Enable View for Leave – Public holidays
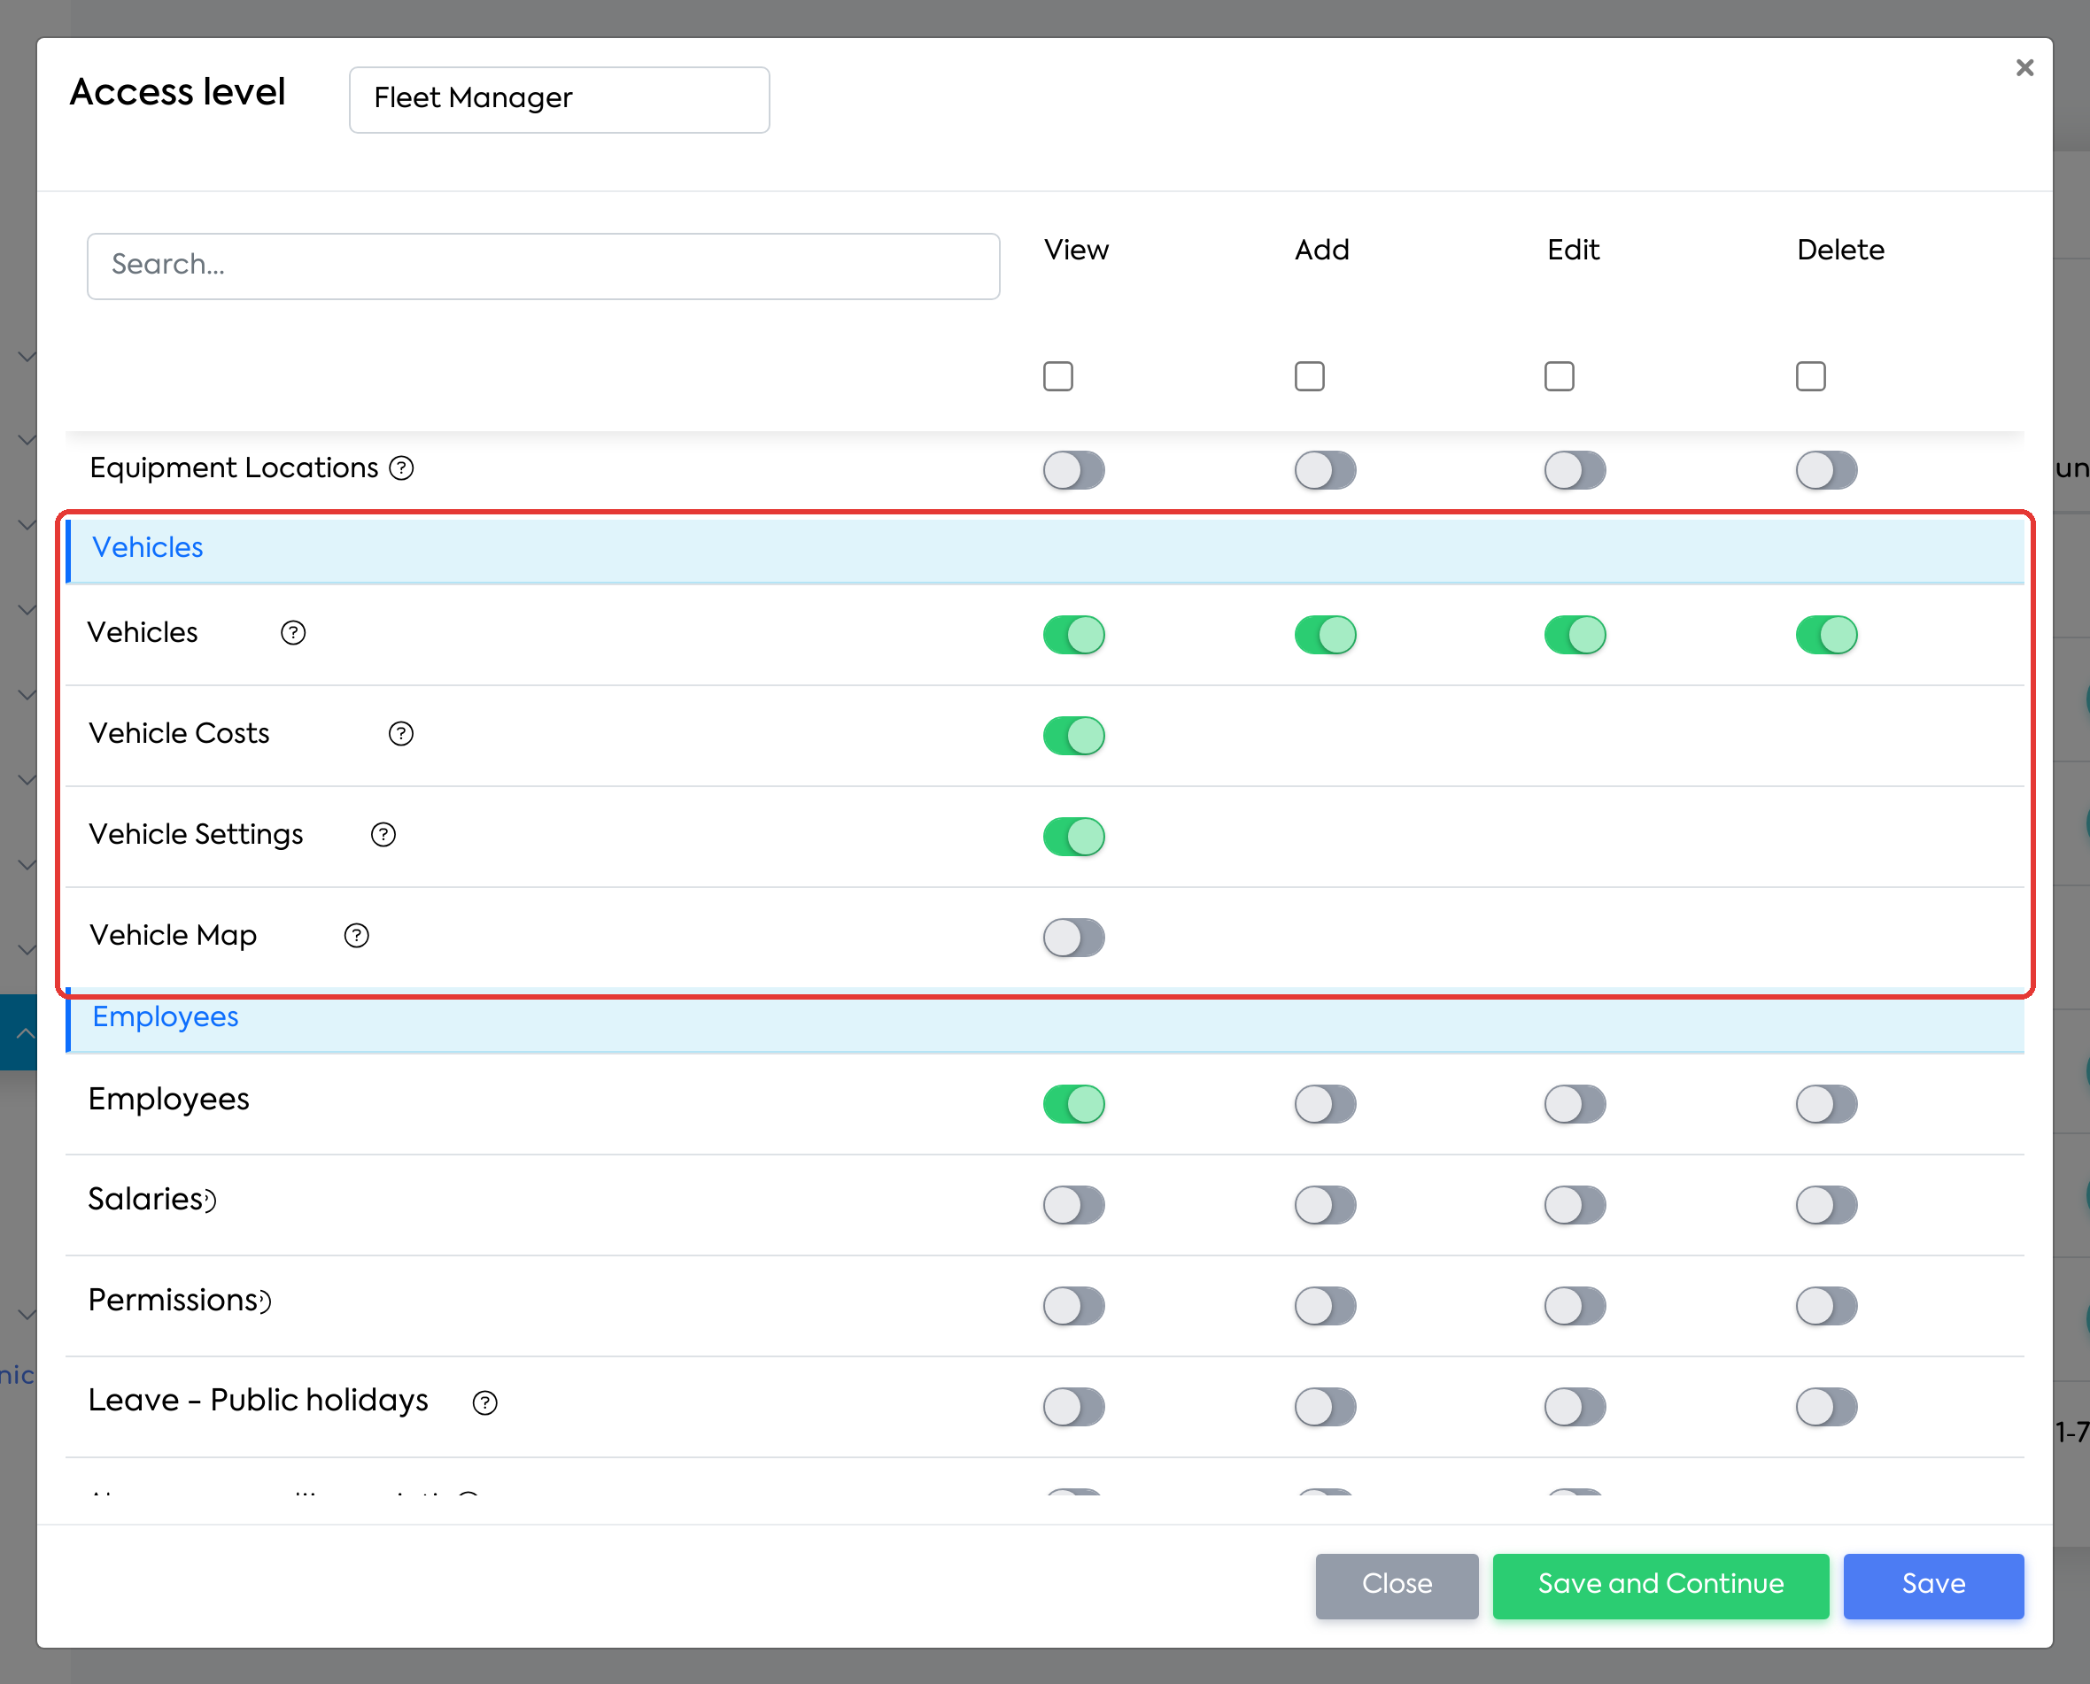The height and width of the screenshot is (1684, 2090). pyautogui.click(x=1074, y=1408)
